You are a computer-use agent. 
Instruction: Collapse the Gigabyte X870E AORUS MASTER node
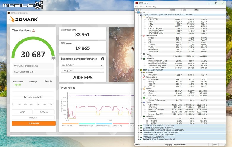139,15
